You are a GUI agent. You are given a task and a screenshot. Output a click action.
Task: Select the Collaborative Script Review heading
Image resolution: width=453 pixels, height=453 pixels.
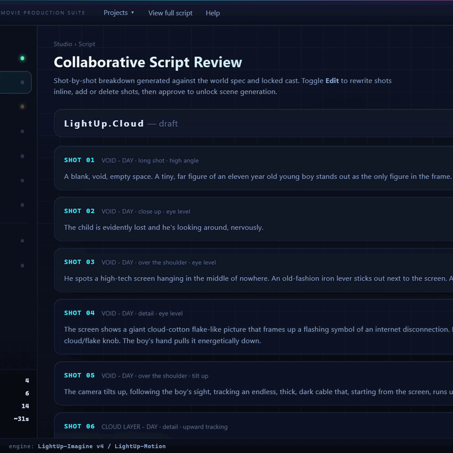point(148,62)
